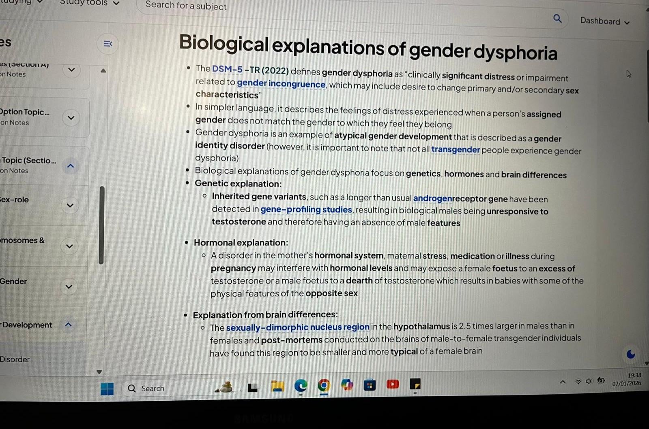This screenshot has height=429, width=649.
Task: Open File Explorer from the taskbar
Action: coord(277,387)
